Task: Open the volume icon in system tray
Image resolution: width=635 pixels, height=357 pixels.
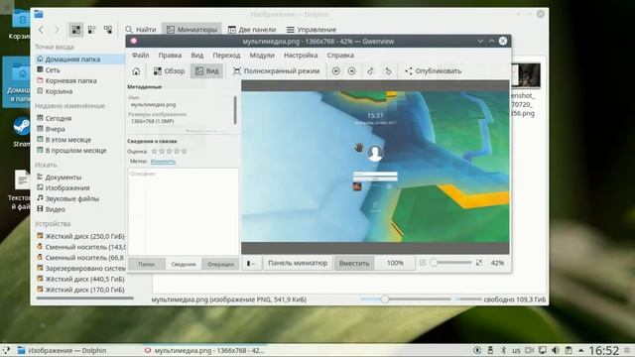Action: click(x=556, y=350)
